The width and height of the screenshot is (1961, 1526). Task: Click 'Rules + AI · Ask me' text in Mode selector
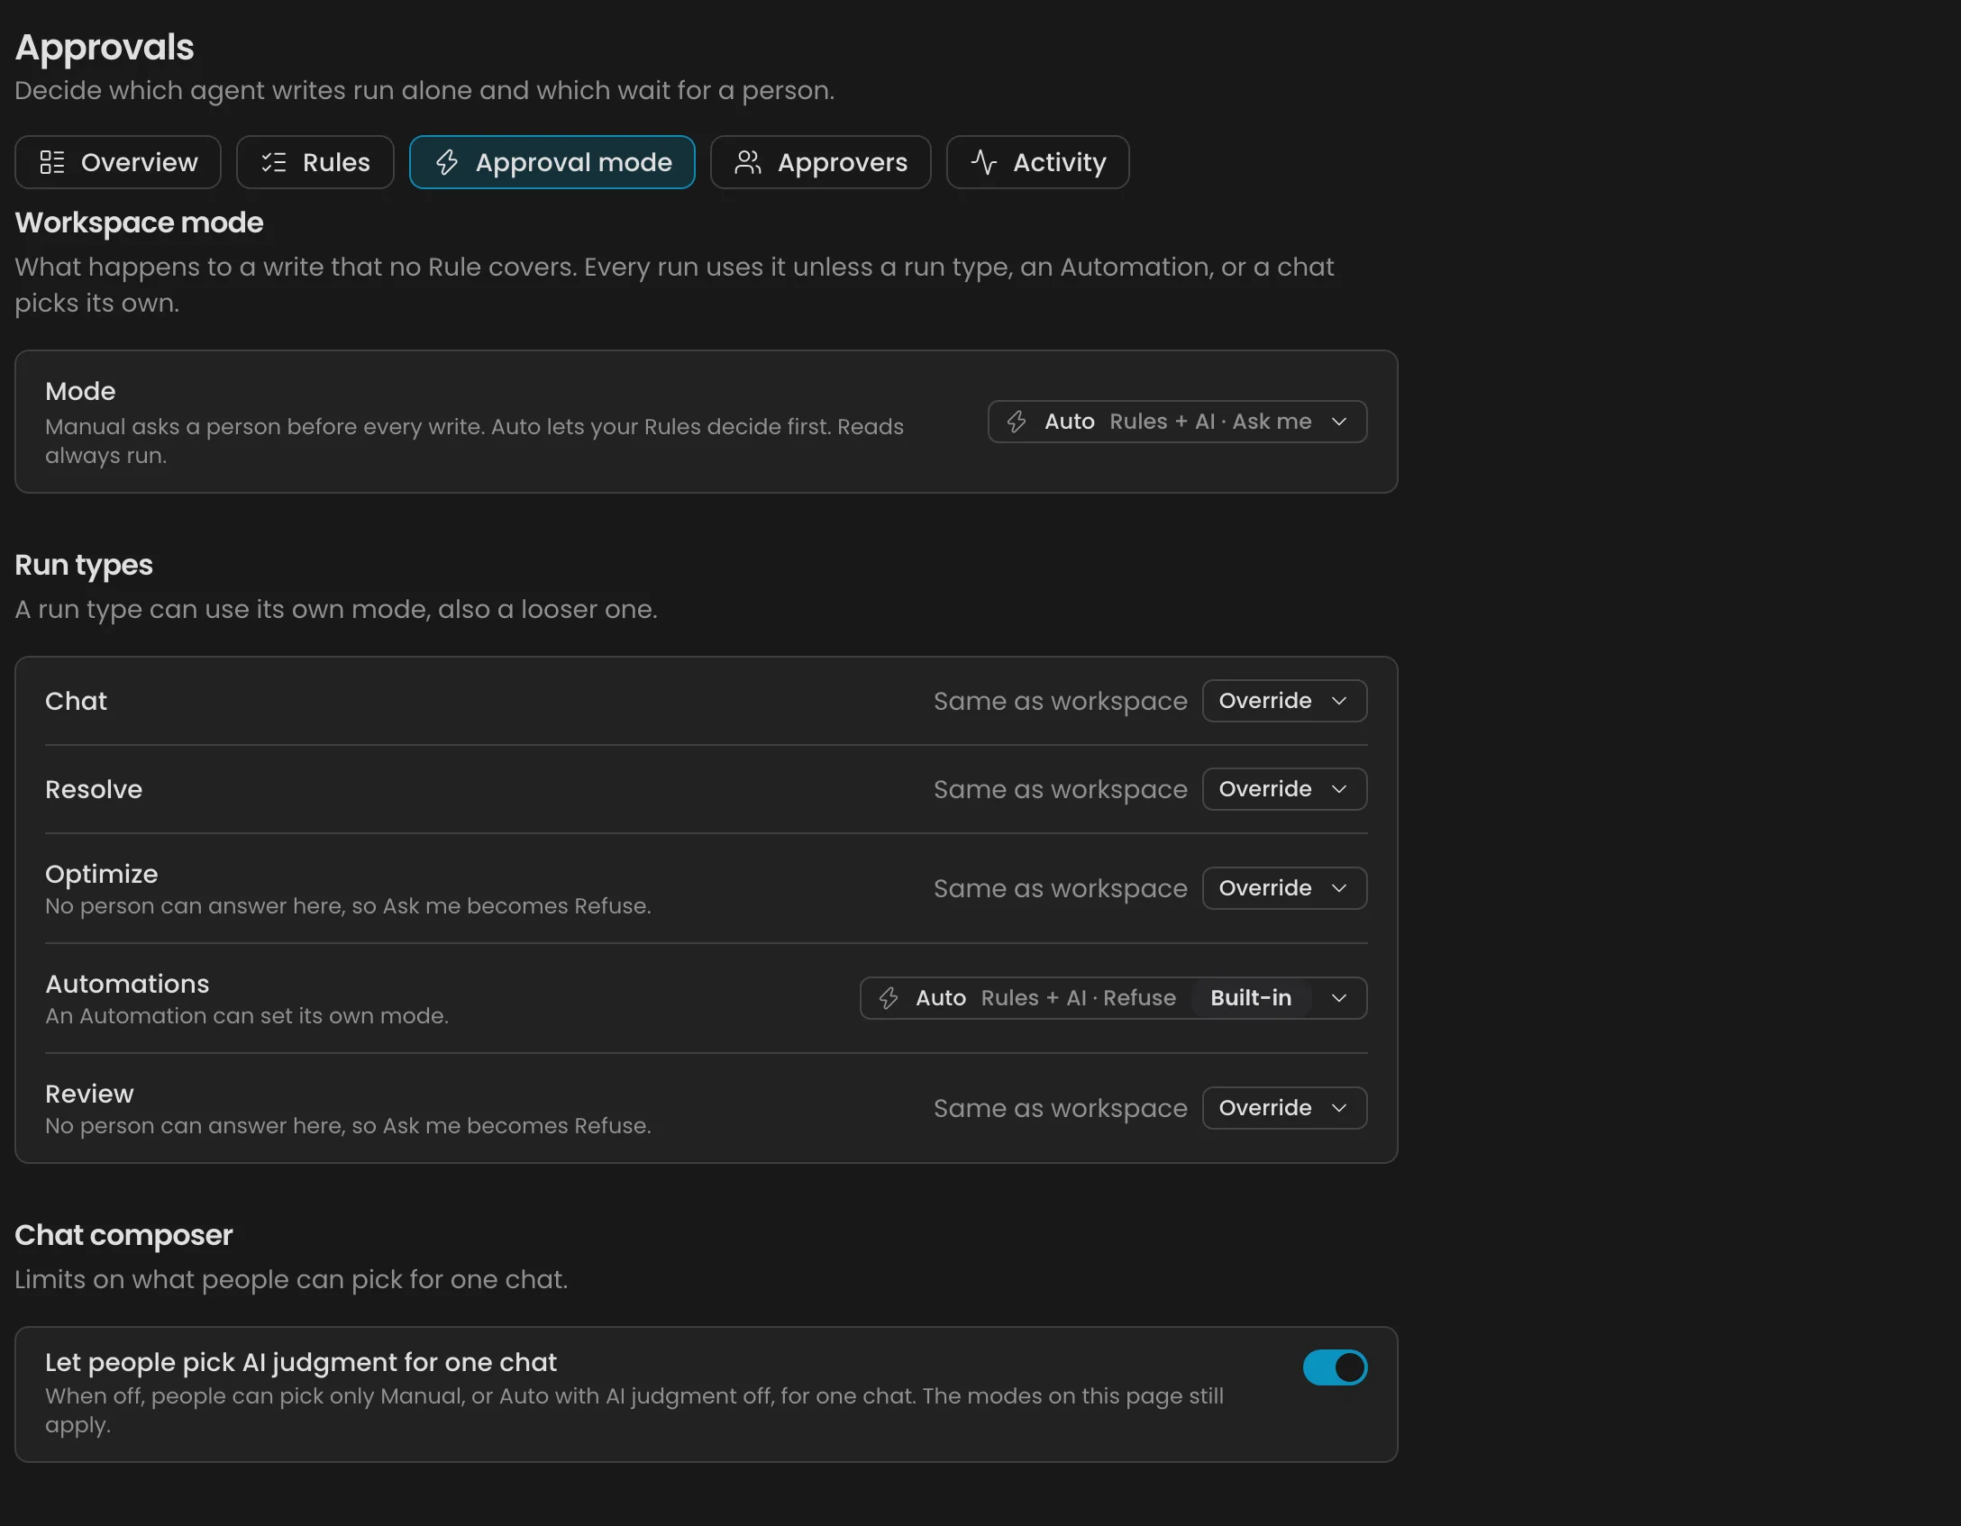tap(1210, 422)
